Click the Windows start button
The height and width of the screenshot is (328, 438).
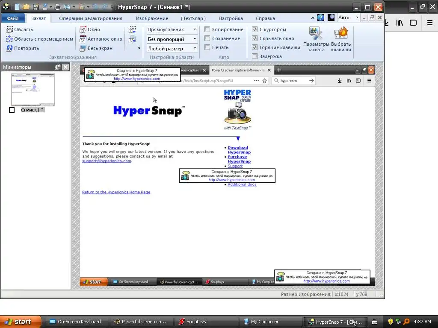(x=21, y=322)
